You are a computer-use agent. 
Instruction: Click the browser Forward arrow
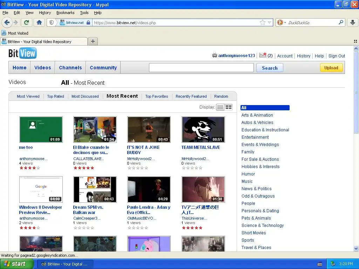[x=15, y=22]
